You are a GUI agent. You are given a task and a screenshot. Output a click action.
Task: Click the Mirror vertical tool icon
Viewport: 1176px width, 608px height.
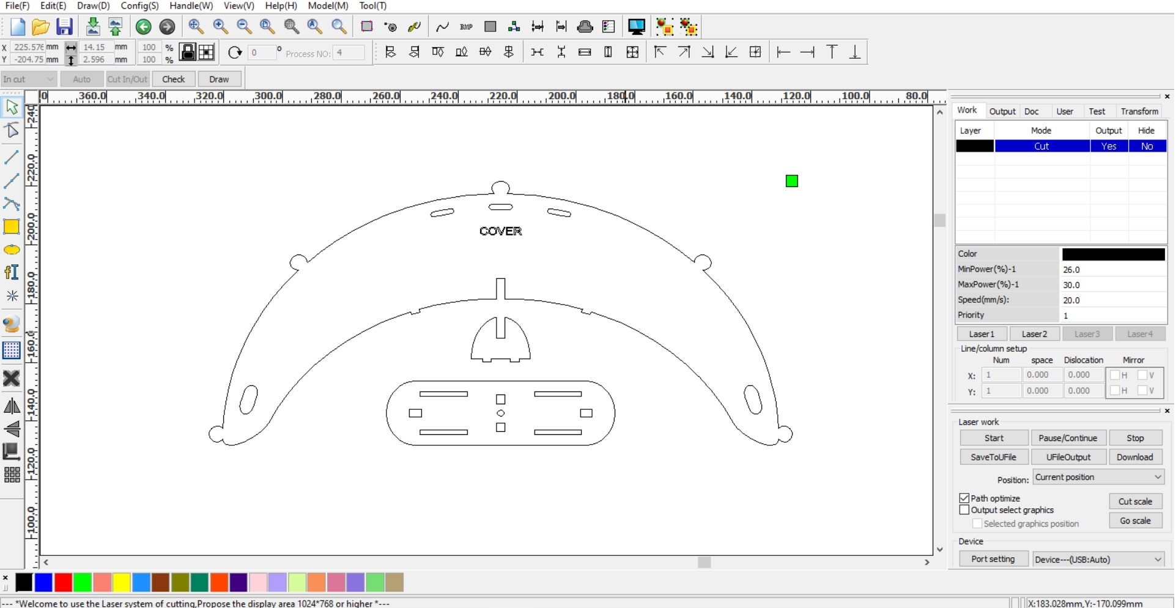(12, 429)
